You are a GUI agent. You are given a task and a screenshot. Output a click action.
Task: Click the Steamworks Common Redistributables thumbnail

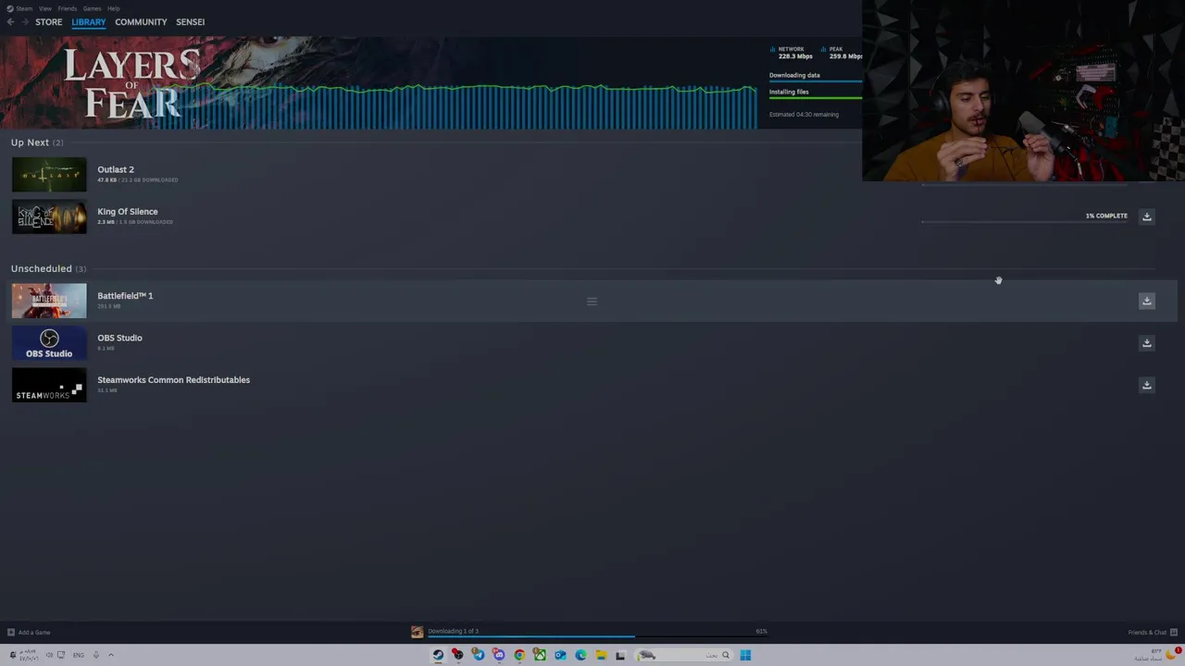pyautogui.click(x=49, y=386)
